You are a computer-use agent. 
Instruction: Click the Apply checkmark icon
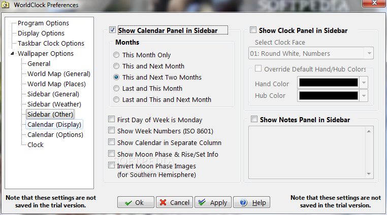coord(202,202)
